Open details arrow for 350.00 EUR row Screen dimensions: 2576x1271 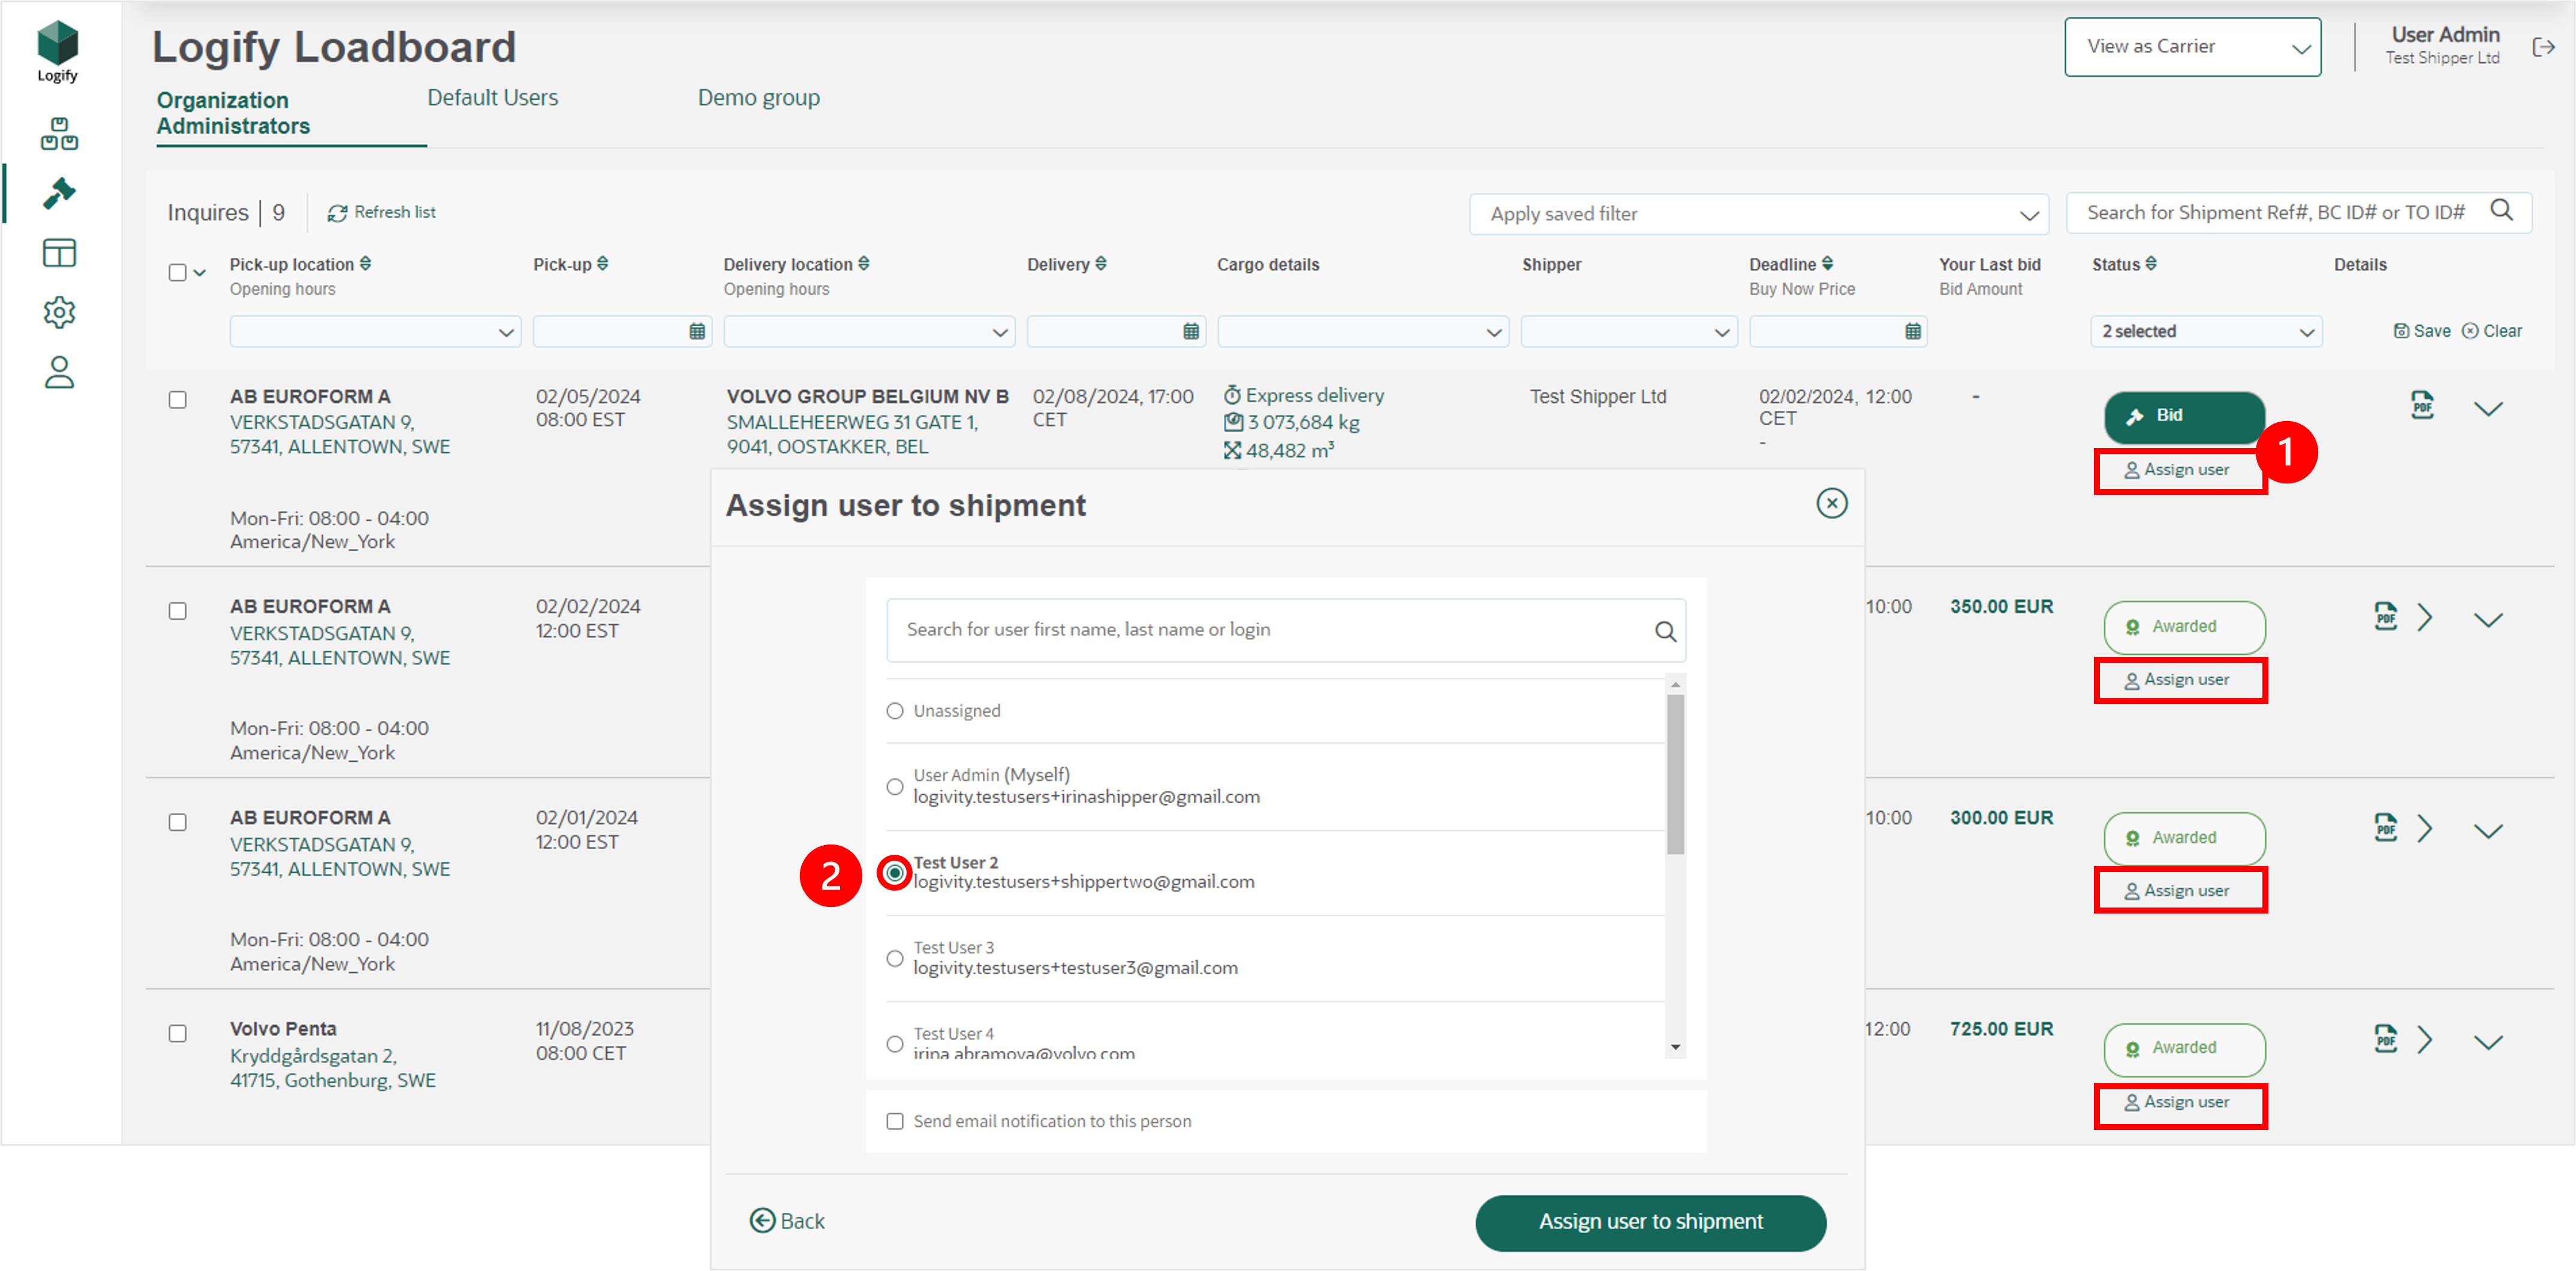(x=2425, y=618)
